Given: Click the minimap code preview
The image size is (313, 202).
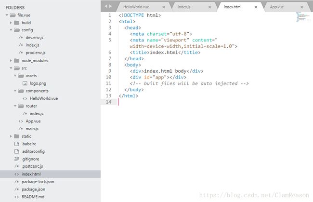Looking at the screenshot, I should click(x=303, y=17).
